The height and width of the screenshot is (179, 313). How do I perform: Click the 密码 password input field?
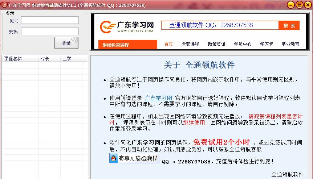pos(50,32)
